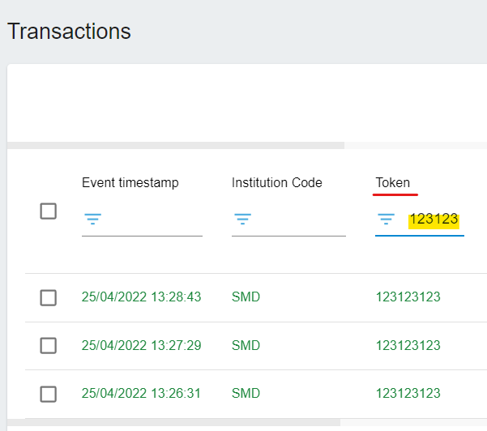Click the top horizontal scrollbar above the table

[x=176, y=145]
